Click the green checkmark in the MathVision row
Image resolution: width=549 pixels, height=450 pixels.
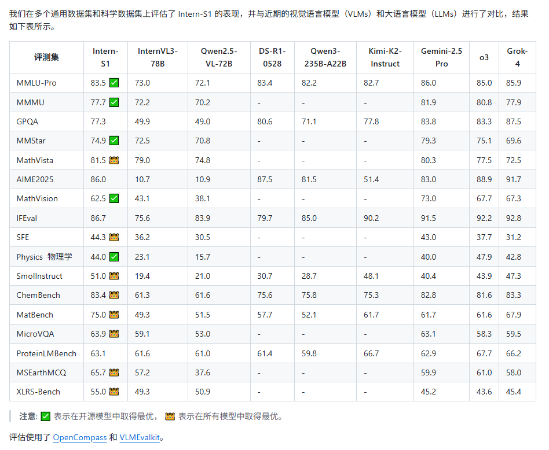click(x=114, y=198)
